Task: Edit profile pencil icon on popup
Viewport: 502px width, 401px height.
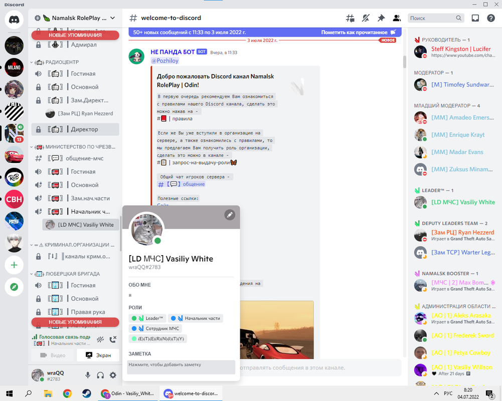Action: (230, 215)
